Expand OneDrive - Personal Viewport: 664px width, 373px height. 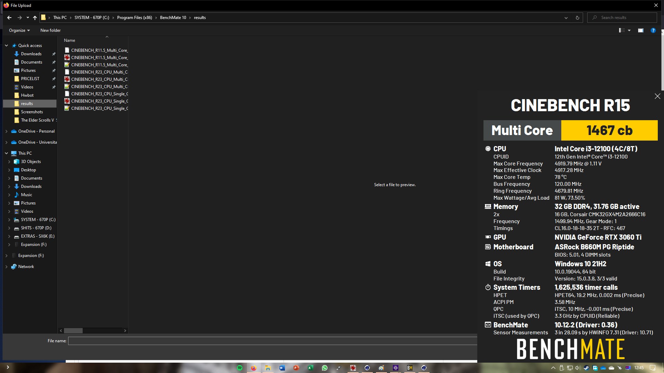pos(6,131)
